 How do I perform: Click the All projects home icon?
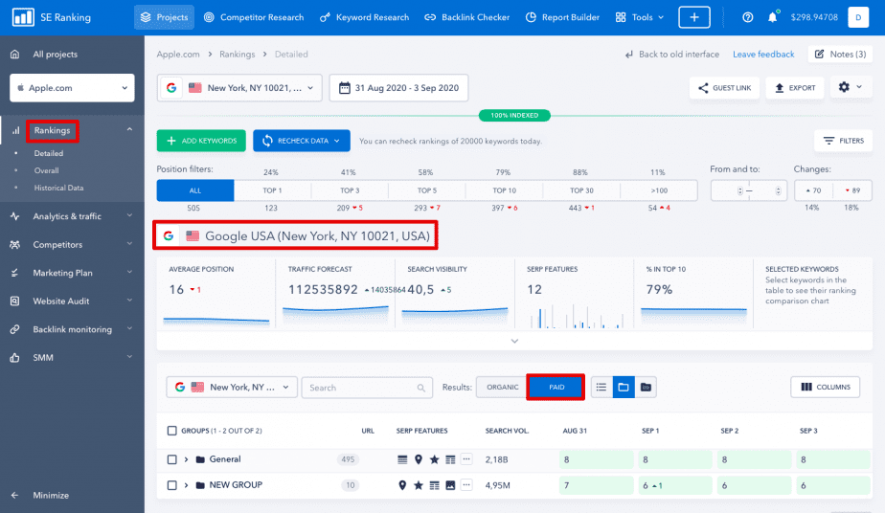[14, 55]
